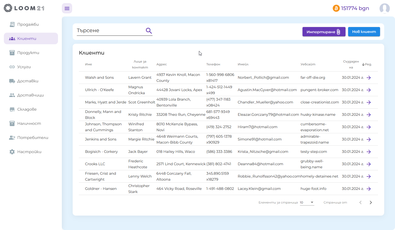Click address 33208 Theo Run, Cheyenne
This screenshot has height=230, width=395.
(181, 115)
